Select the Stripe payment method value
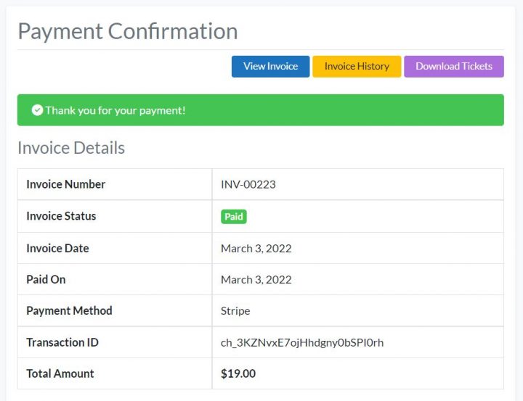This screenshot has height=401, width=523. [235, 310]
